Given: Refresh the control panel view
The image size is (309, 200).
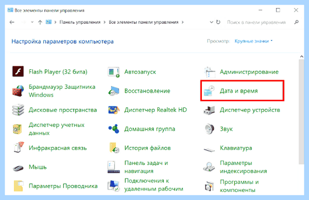Looking at the screenshot, I should (218, 22).
